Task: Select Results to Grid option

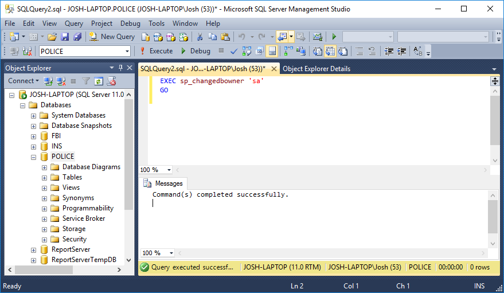Action: click(x=330, y=51)
